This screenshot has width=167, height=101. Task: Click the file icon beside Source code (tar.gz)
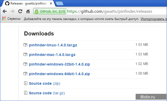(x=25, y=93)
